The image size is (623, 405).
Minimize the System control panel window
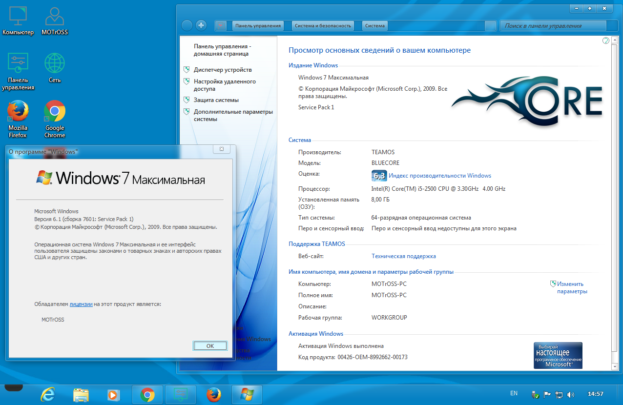click(x=577, y=8)
